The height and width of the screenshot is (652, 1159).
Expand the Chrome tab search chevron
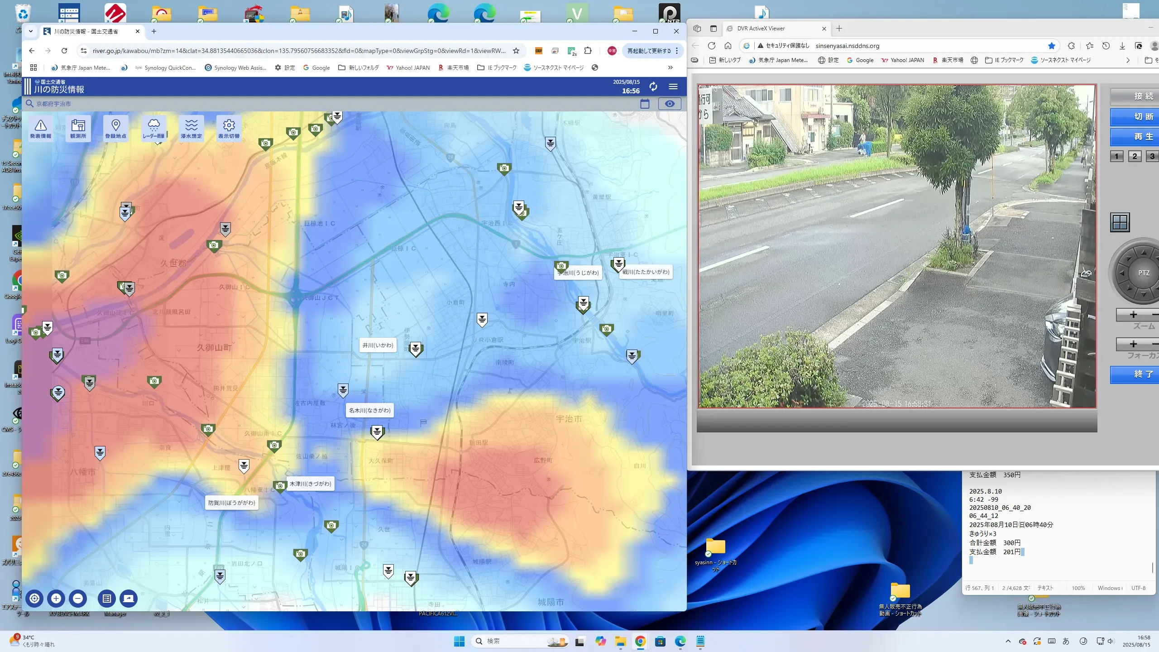click(x=31, y=31)
